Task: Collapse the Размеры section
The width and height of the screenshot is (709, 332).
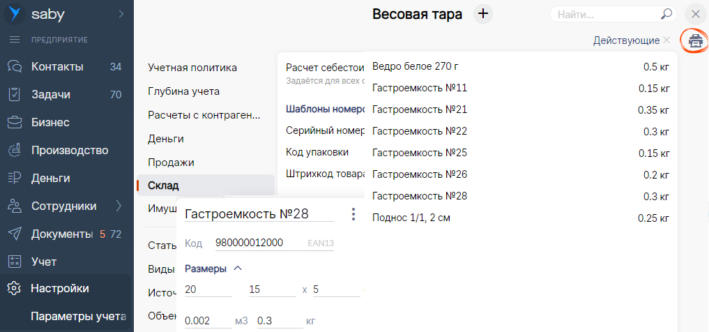Action: pos(238,269)
